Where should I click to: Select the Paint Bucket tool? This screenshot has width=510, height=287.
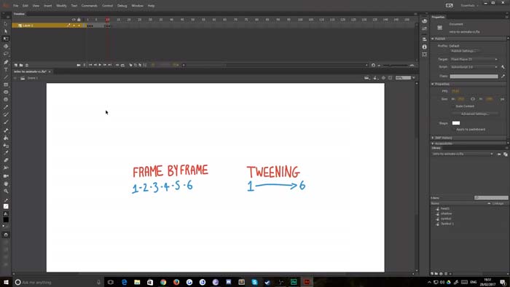click(6, 138)
